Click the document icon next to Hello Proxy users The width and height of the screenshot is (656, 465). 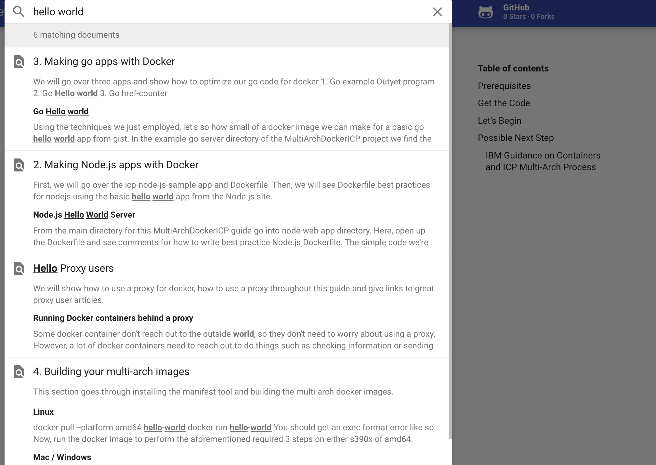coord(18,269)
